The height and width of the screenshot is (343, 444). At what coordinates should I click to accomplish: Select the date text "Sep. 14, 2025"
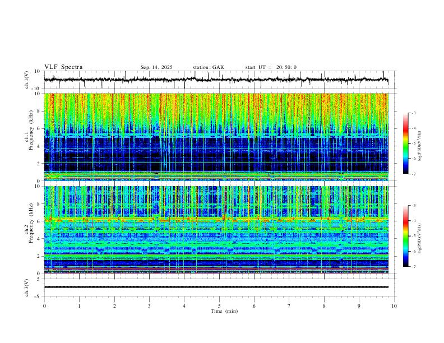[156, 67]
